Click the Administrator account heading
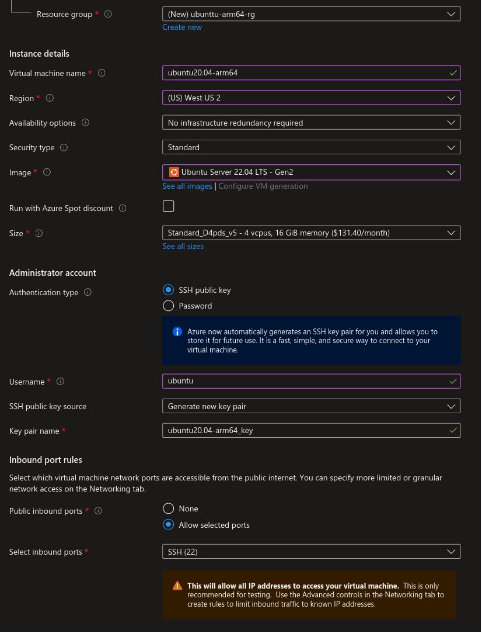The height and width of the screenshot is (633, 482). 53,273
